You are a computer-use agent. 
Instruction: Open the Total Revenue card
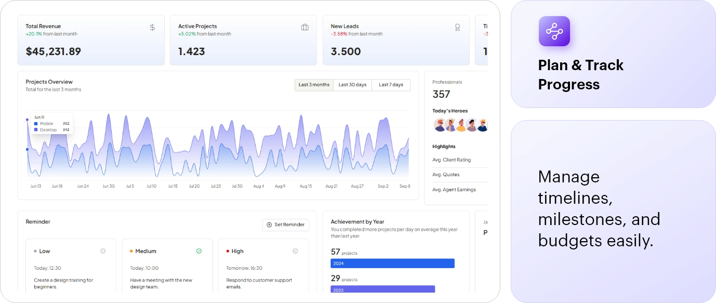click(x=91, y=41)
